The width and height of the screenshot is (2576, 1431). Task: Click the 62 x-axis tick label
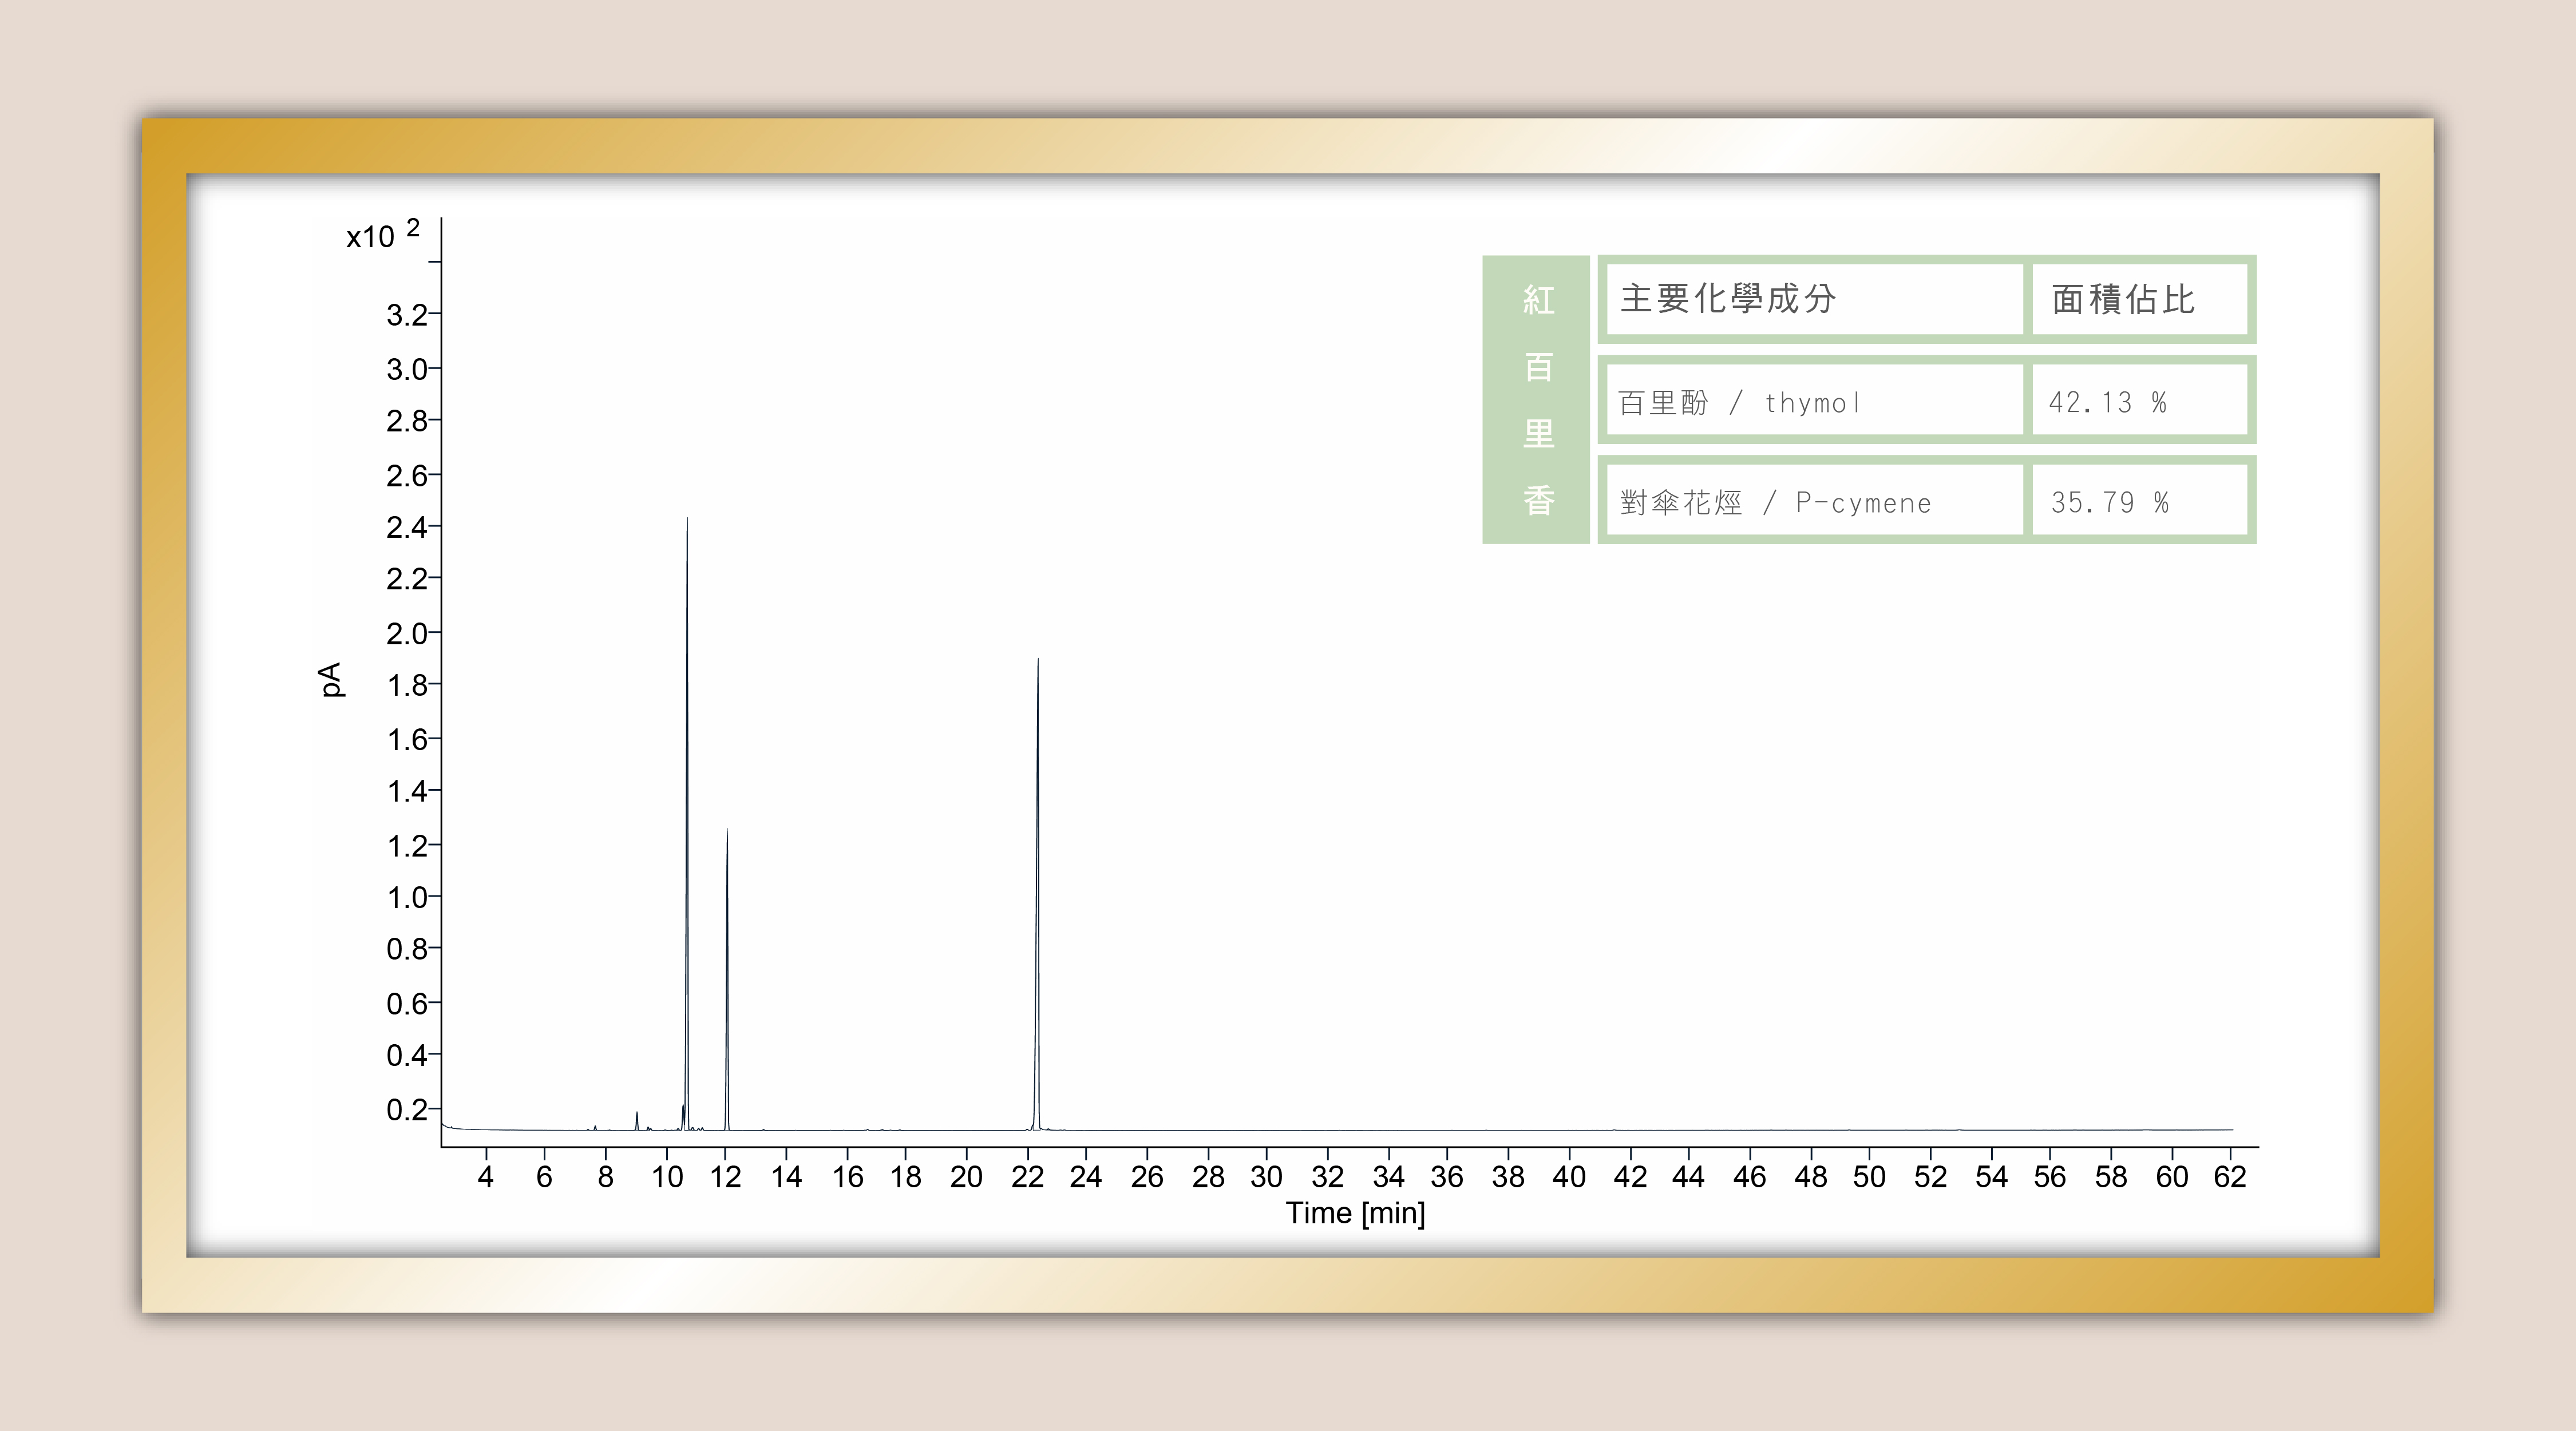[2230, 1177]
